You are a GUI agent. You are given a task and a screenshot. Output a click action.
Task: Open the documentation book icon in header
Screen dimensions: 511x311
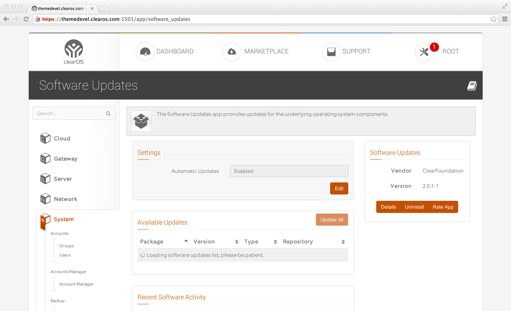(x=472, y=86)
